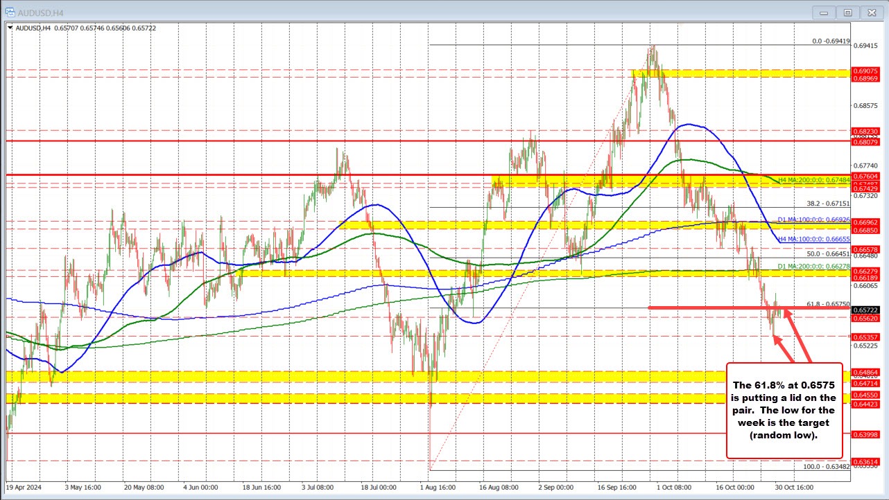Minimize the AUDUSD,H4 chart window
The image size is (889, 500).
click(824, 12)
